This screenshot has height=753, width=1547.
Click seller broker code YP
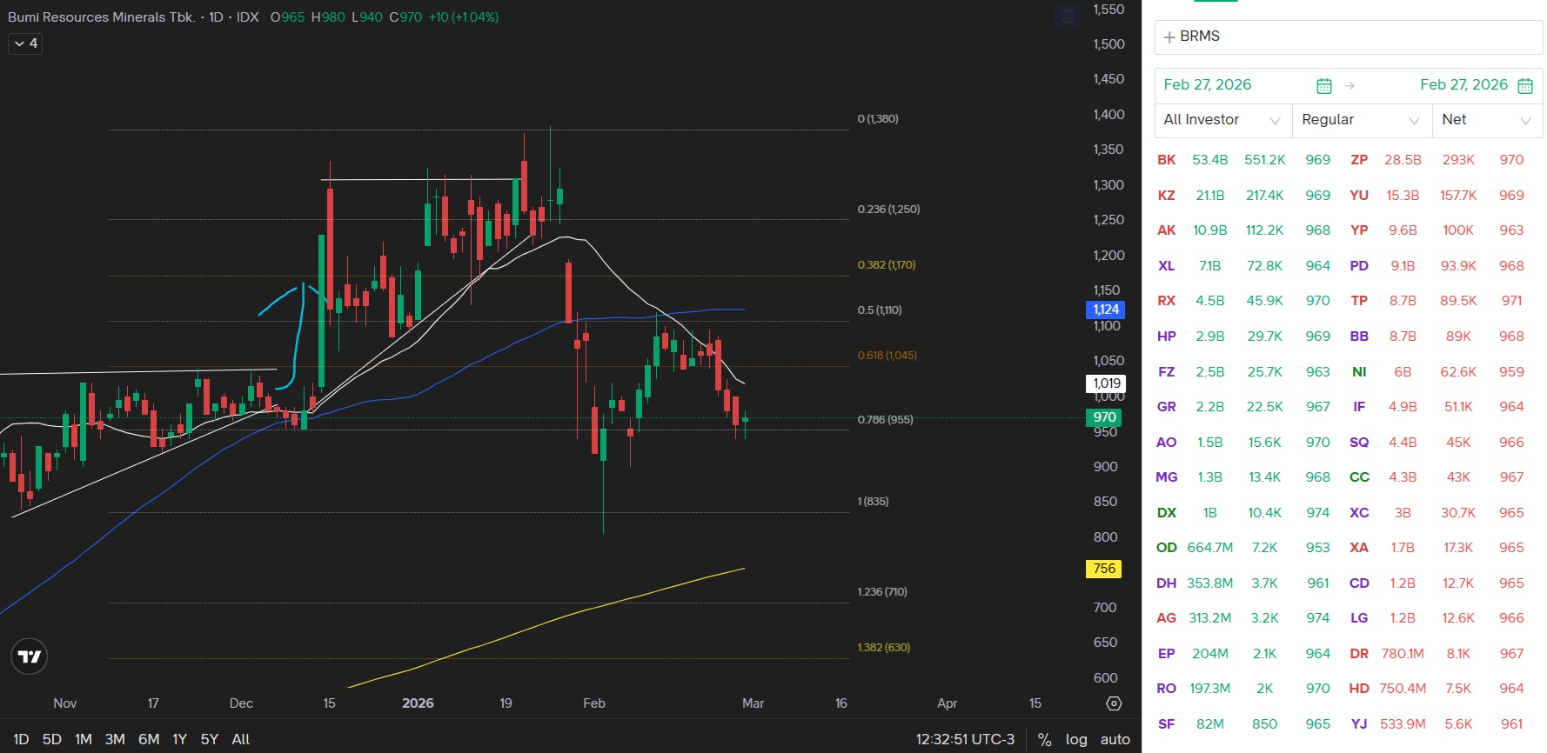[x=1359, y=230]
